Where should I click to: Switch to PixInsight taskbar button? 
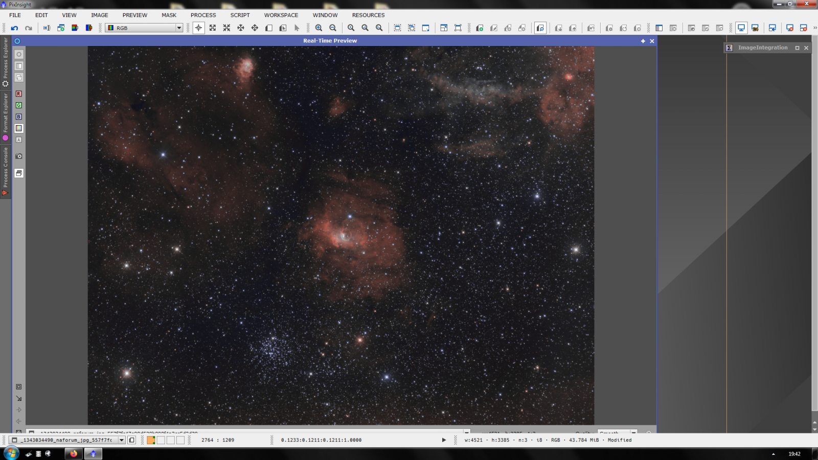click(x=93, y=453)
